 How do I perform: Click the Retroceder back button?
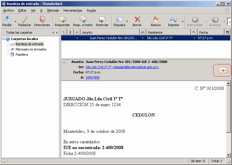pyautogui.click(x=195, y=21)
